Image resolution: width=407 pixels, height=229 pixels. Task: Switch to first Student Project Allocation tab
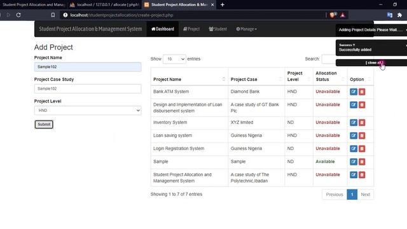[32, 4]
